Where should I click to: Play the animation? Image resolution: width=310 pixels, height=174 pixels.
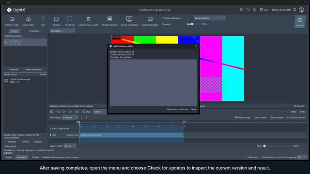(x=64, y=112)
